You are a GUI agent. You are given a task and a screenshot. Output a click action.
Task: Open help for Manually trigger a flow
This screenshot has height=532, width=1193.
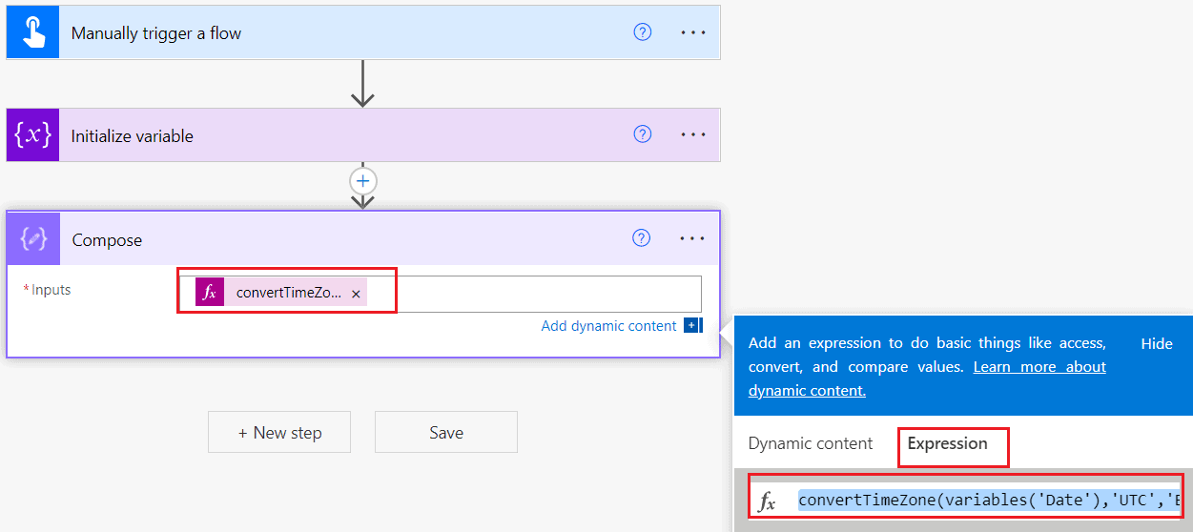coord(643,32)
